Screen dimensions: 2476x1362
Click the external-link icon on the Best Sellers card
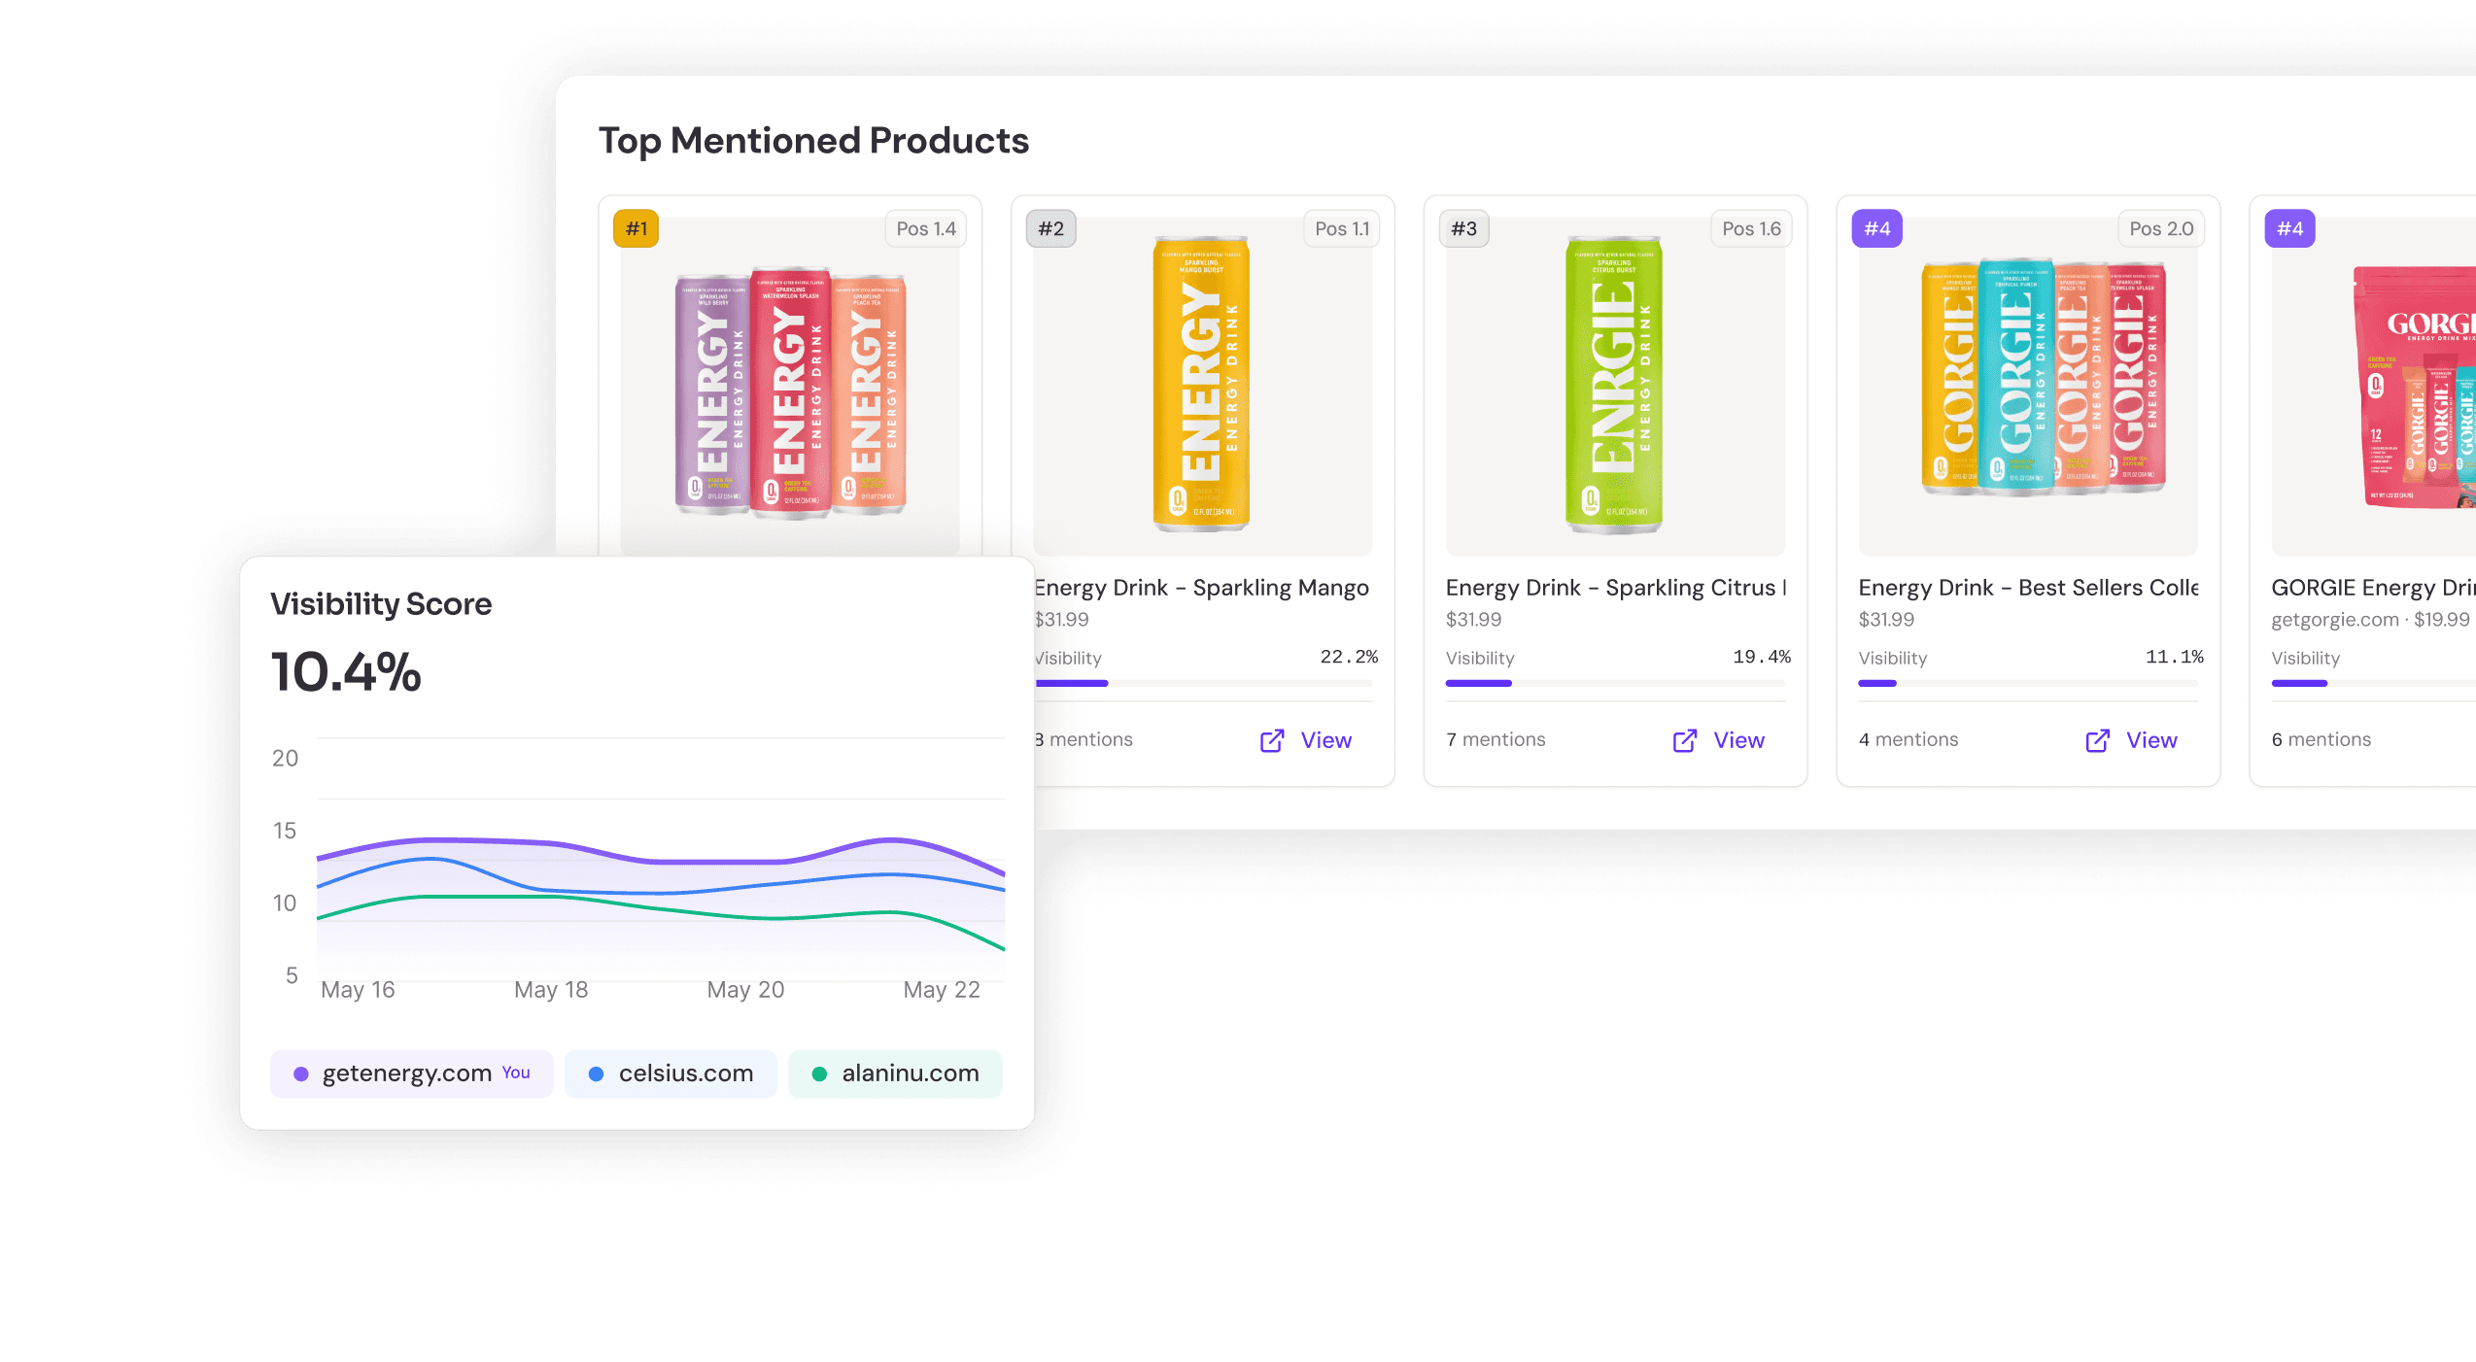tap(2098, 740)
